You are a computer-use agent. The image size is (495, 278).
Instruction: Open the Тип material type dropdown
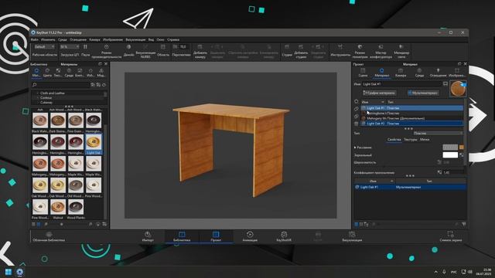tap(439, 134)
